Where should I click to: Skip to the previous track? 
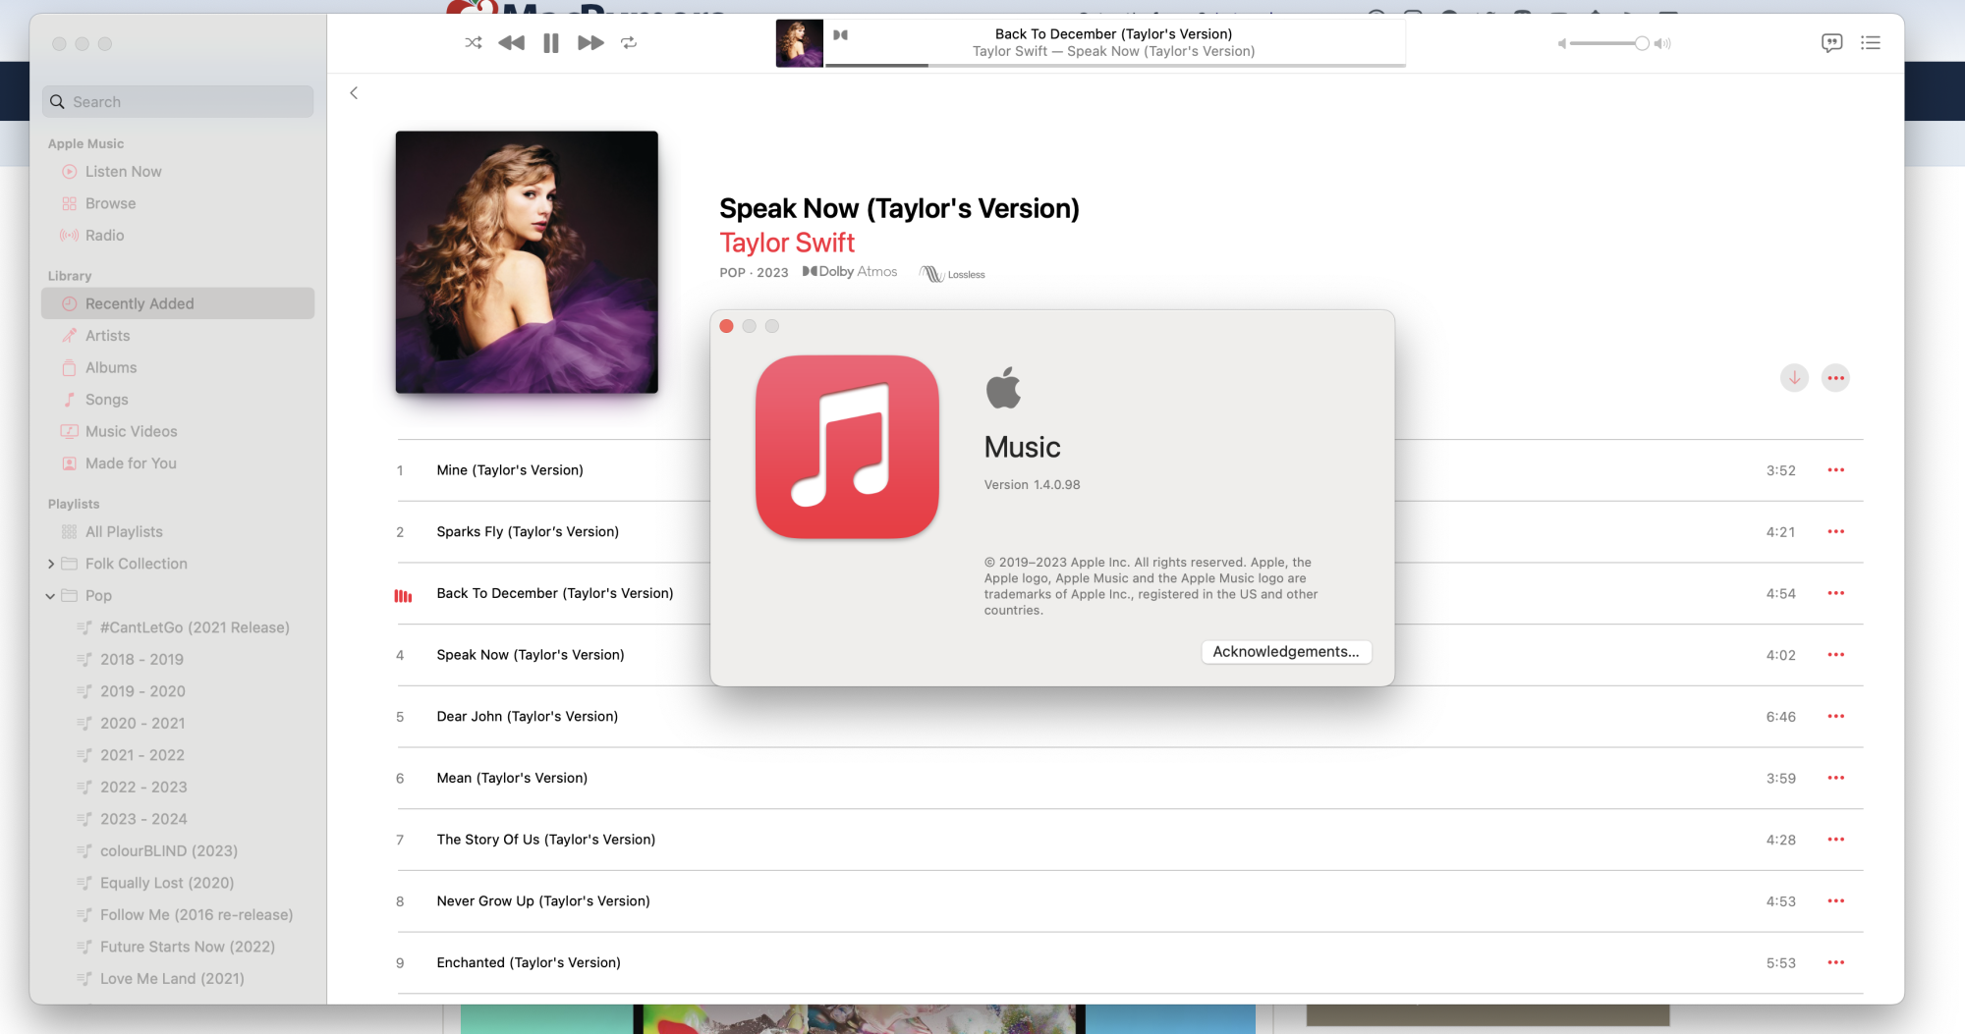click(x=511, y=42)
